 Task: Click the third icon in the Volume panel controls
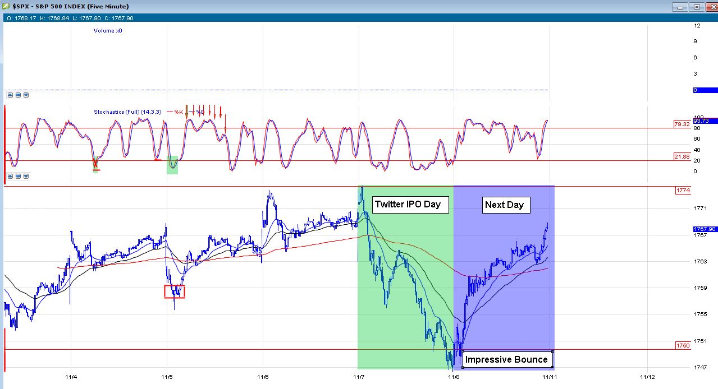coord(26,95)
